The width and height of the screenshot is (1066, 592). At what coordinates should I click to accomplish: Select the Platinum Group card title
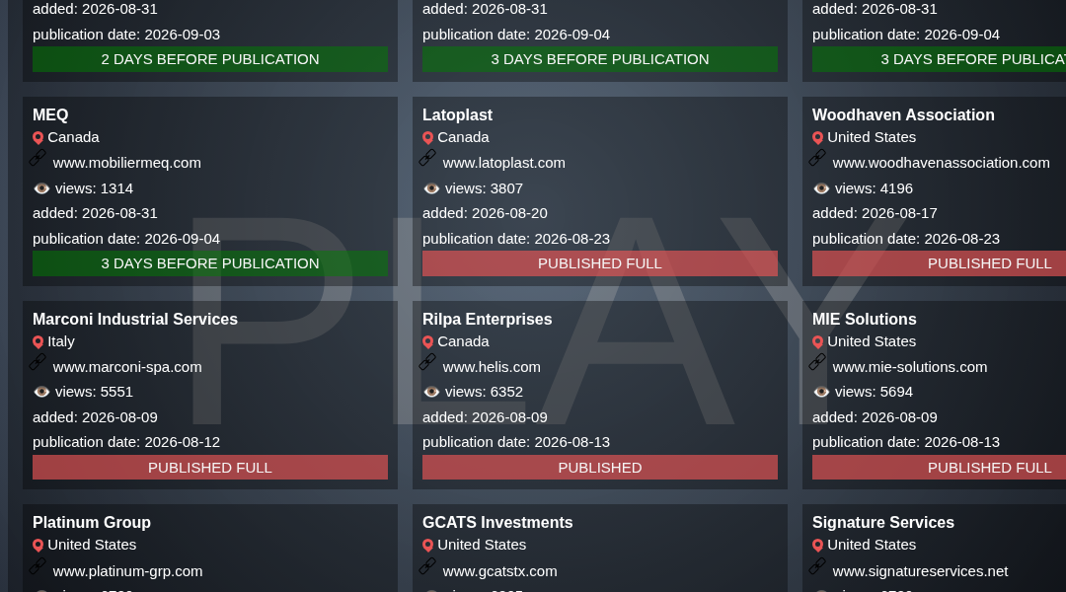click(x=92, y=523)
